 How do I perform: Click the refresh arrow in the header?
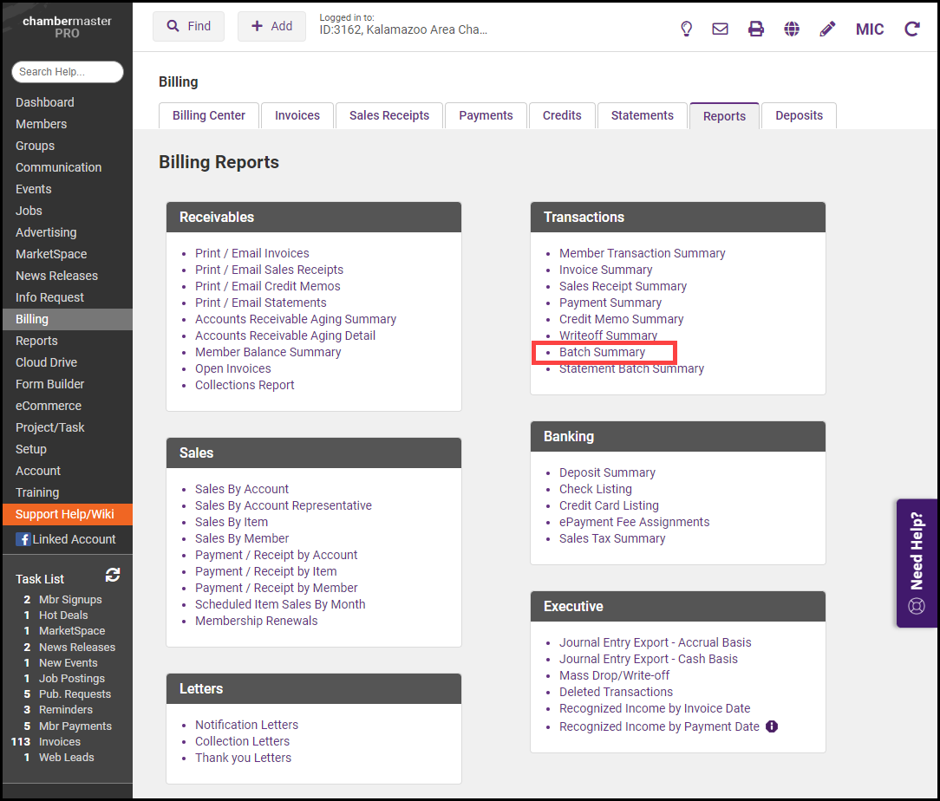pos(912,29)
